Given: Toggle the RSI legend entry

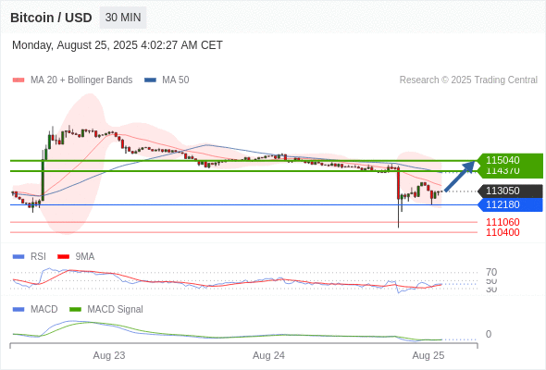Looking at the screenshot, I should click(30, 256).
